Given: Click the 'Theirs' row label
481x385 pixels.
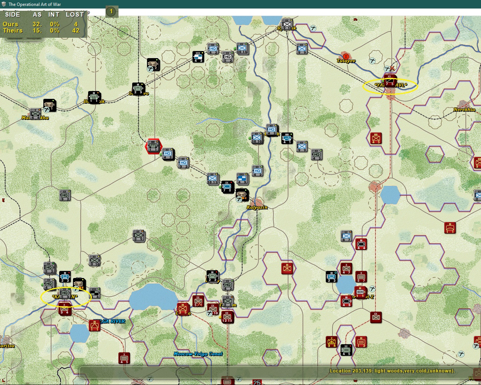Looking at the screenshot, I should coord(13,31).
